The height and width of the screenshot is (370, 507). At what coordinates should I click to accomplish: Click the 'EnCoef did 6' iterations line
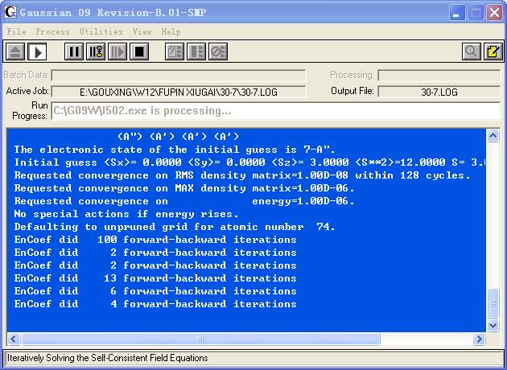pos(155,291)
